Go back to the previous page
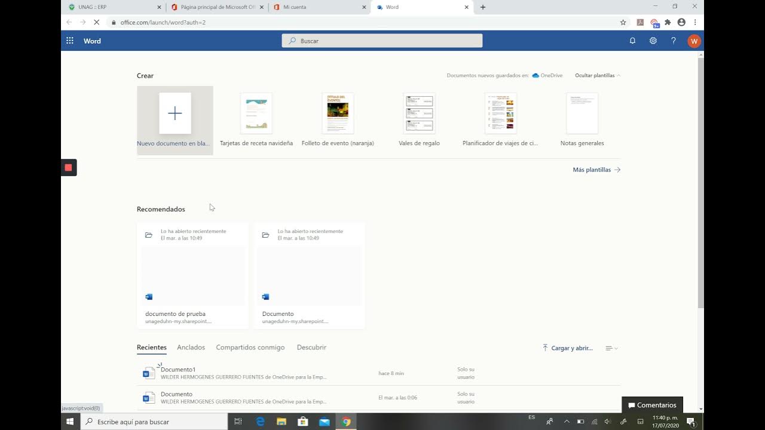The image size is (765, 430). 69,22
